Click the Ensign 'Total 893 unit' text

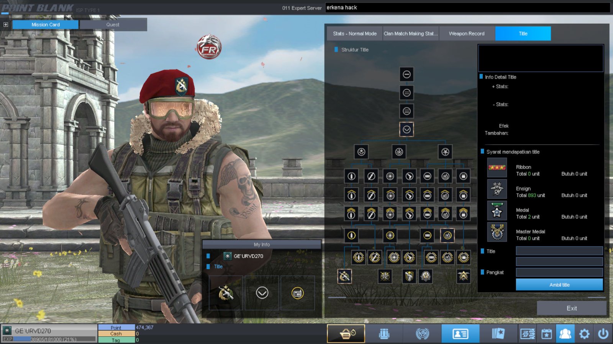point(530,195)
